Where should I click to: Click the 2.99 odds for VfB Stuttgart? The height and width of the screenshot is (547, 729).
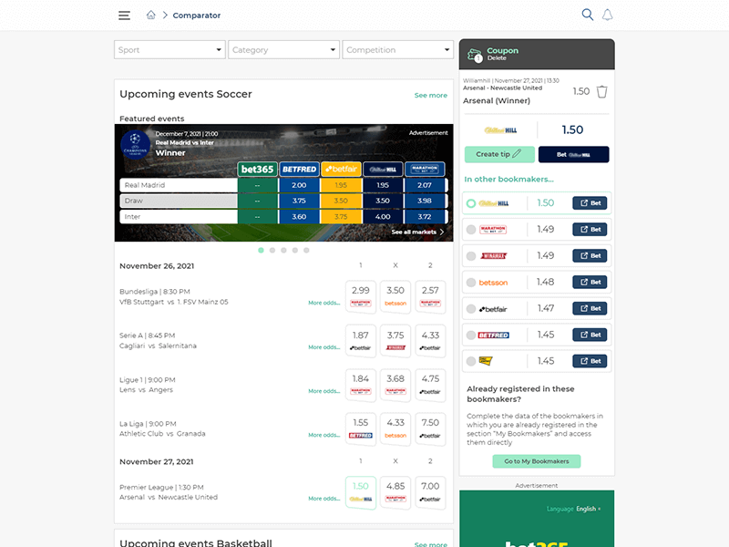click(x=361, y=295)
